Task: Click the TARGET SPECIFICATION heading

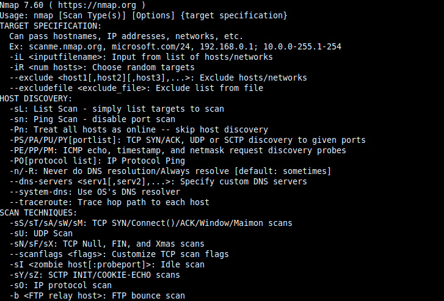Action: 51,26
